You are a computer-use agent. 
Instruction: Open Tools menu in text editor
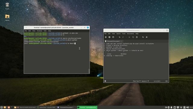coord(124,34)
